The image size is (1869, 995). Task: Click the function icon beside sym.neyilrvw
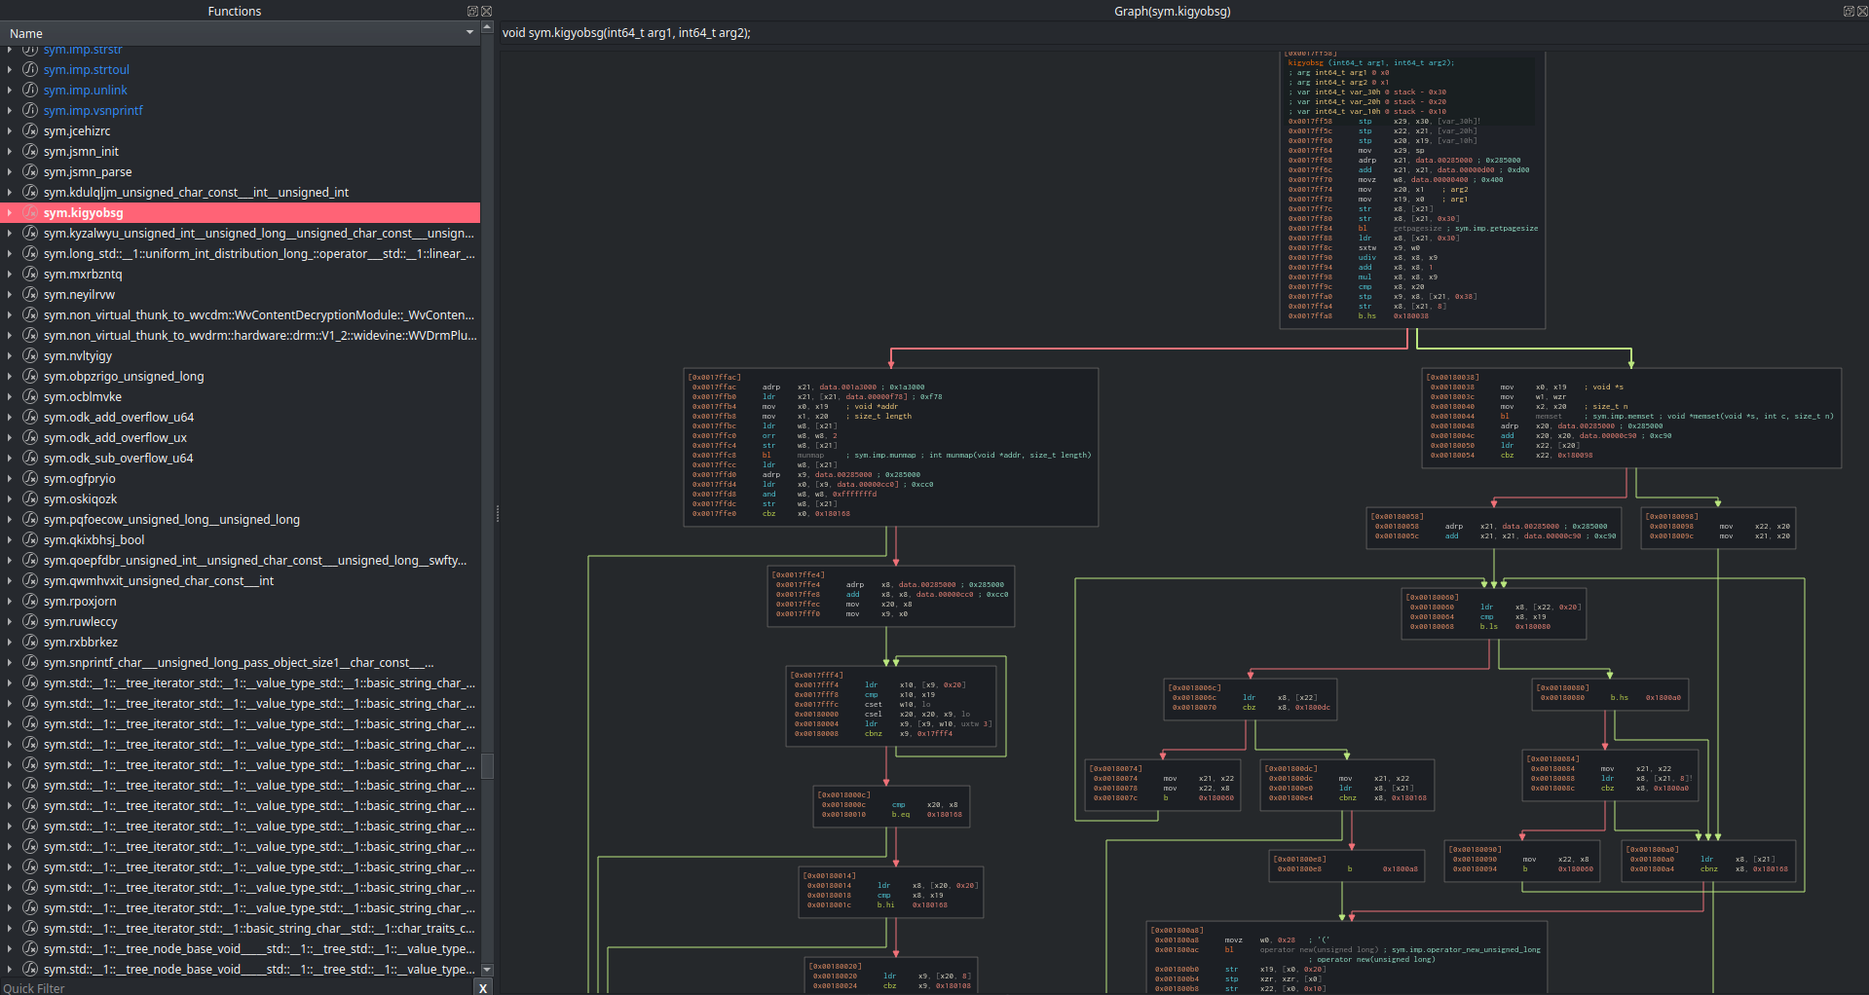pyautogui.click(x=30, y=295)
